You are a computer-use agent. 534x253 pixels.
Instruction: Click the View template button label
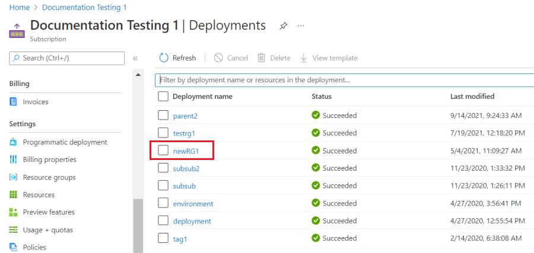pyautogui.click(x=335, y=58)
